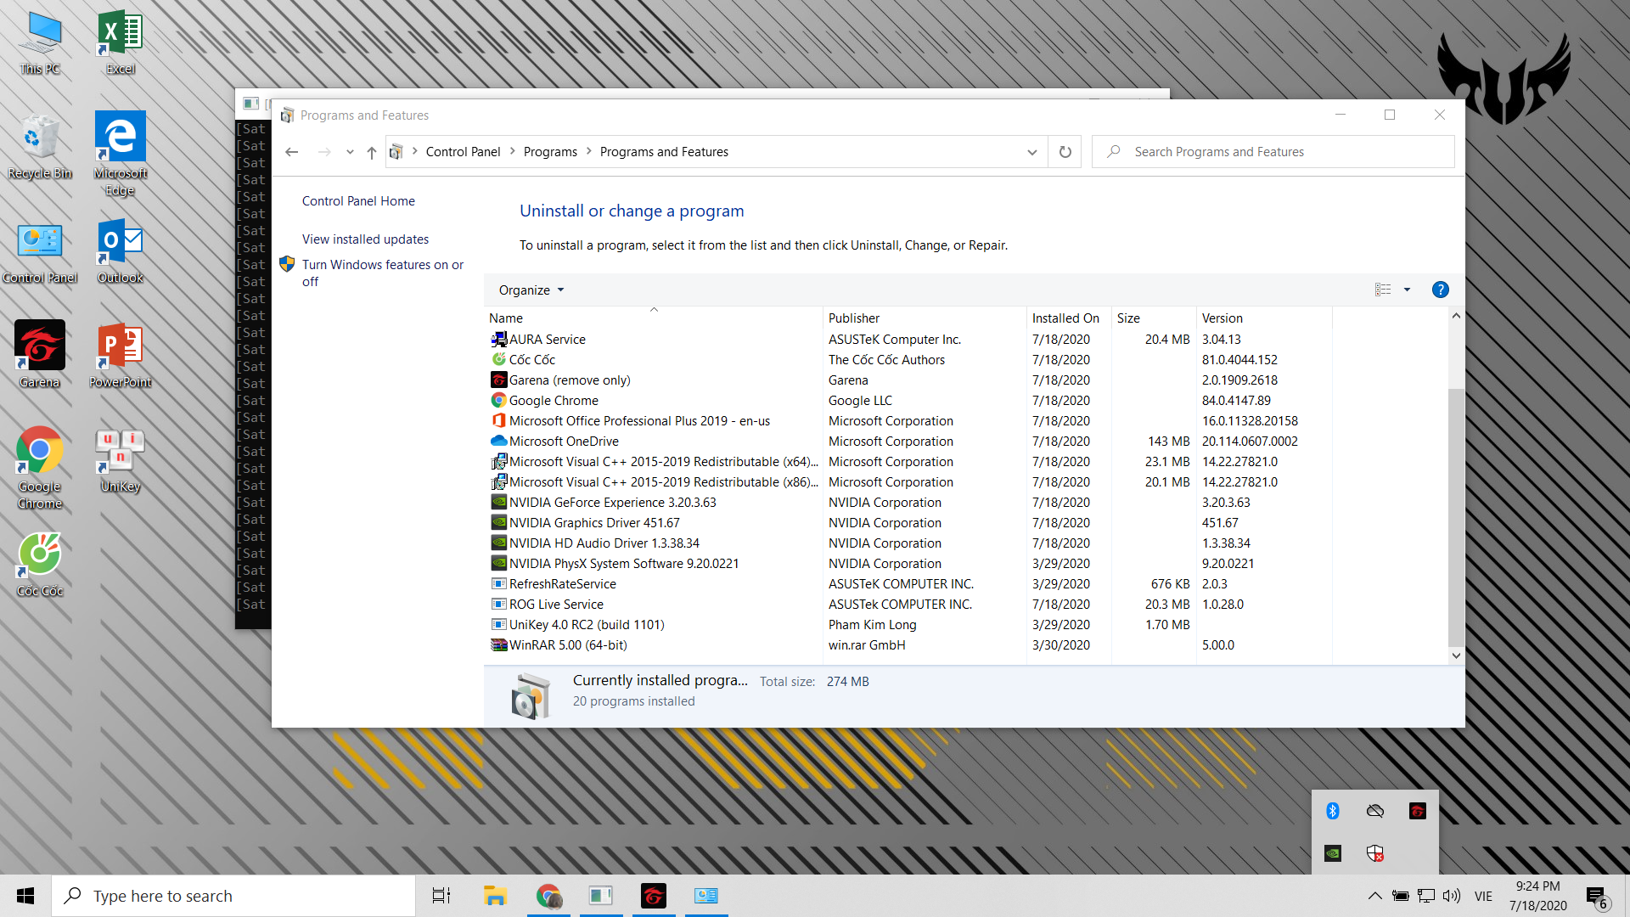Open the Google Chrome desktop shortcut
Screen dimensions: 1630x917
tap(40, 469)
